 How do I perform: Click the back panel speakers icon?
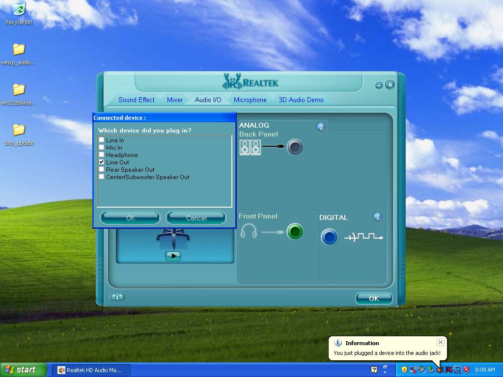click(250, 147)
